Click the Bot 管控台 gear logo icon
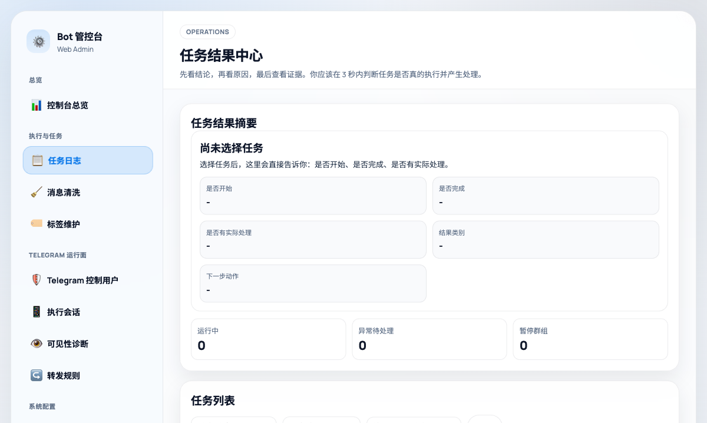707x423 pixels. (38, 41)
